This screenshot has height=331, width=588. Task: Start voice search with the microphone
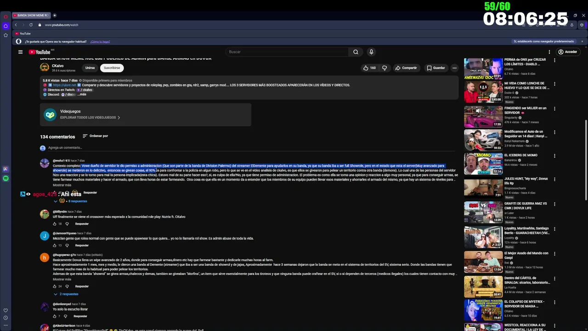pos(371,52)
